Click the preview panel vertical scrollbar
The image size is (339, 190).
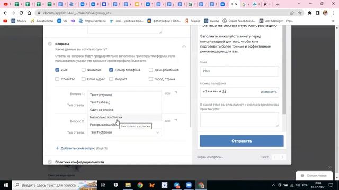[x=284, y=70]
